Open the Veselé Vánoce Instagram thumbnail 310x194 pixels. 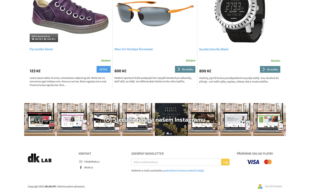171,120
